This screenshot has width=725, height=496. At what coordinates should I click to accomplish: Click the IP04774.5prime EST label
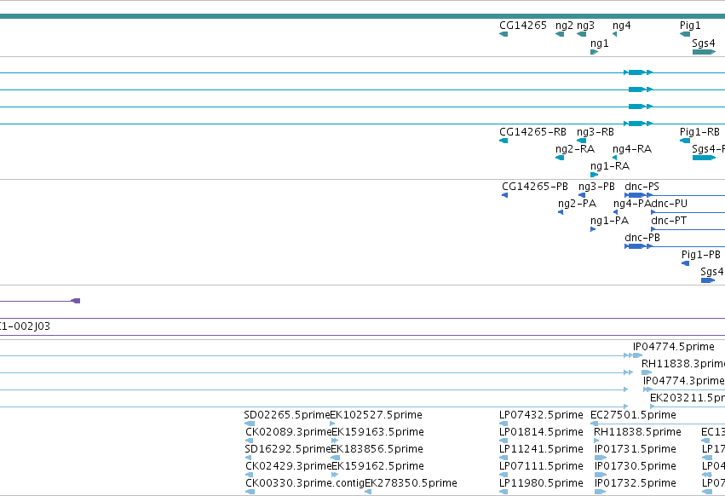(x=673, y=347)
